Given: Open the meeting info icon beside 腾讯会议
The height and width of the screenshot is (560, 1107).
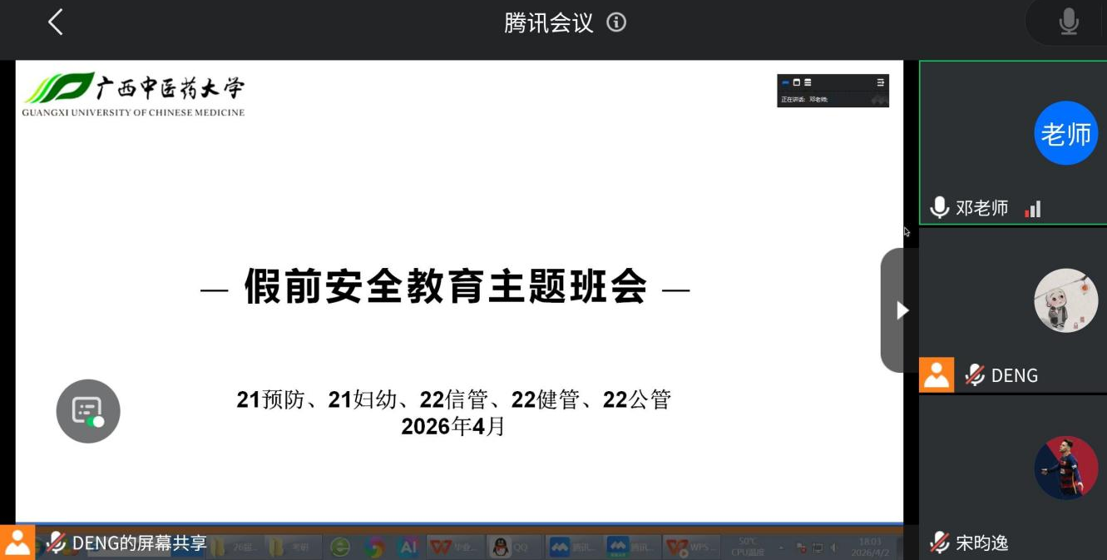Looking at the screenshot, I should (x=615, y=22).
